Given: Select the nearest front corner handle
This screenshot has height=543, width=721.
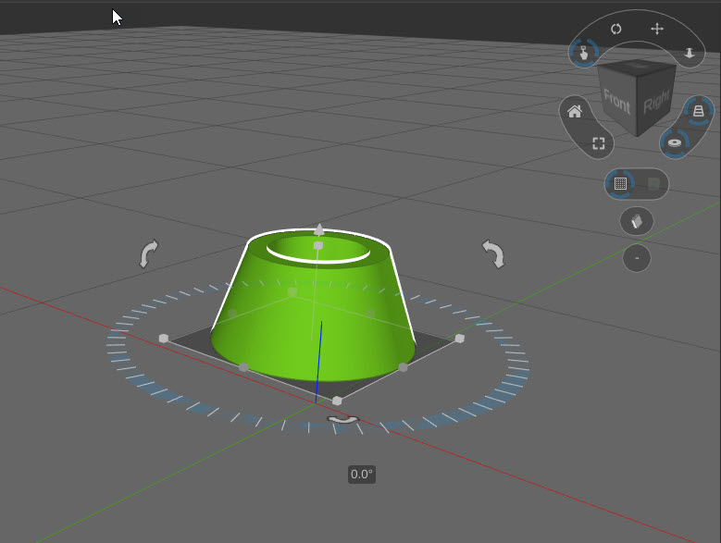Looking at the screenshot, I should (x=337, y=401).
